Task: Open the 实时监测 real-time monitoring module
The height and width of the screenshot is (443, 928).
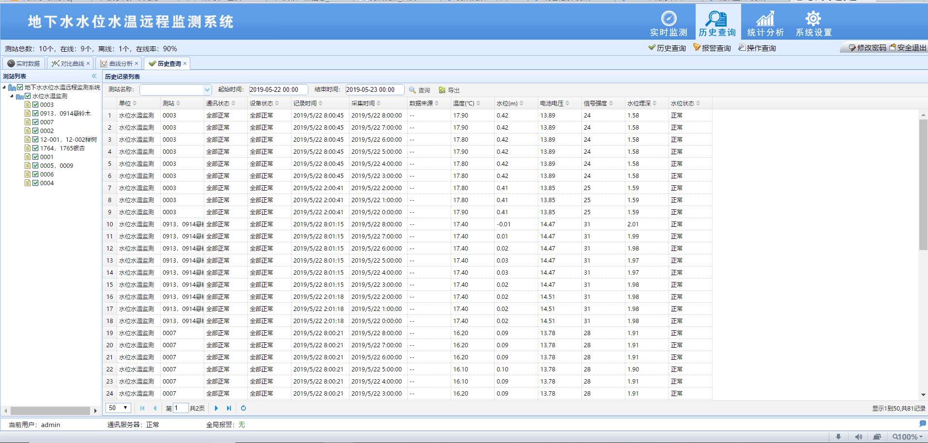Action: click(669, 23)
